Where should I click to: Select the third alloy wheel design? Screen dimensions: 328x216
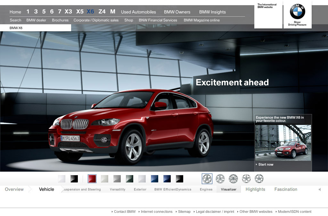pyautogui.click(x=233, y=179)
